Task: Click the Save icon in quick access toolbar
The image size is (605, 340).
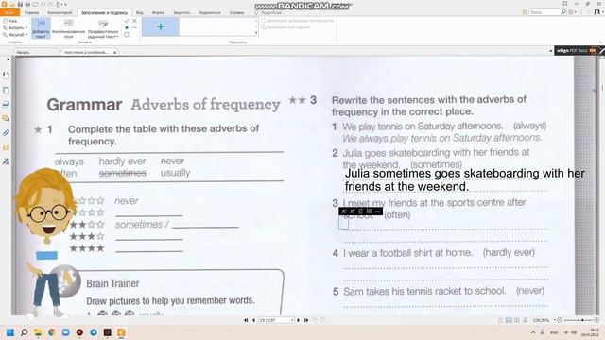Action: 20,4
